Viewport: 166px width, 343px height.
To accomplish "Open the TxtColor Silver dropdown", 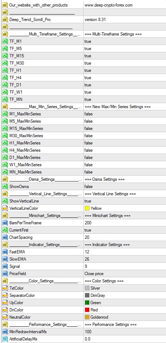I will coord(125,288).
